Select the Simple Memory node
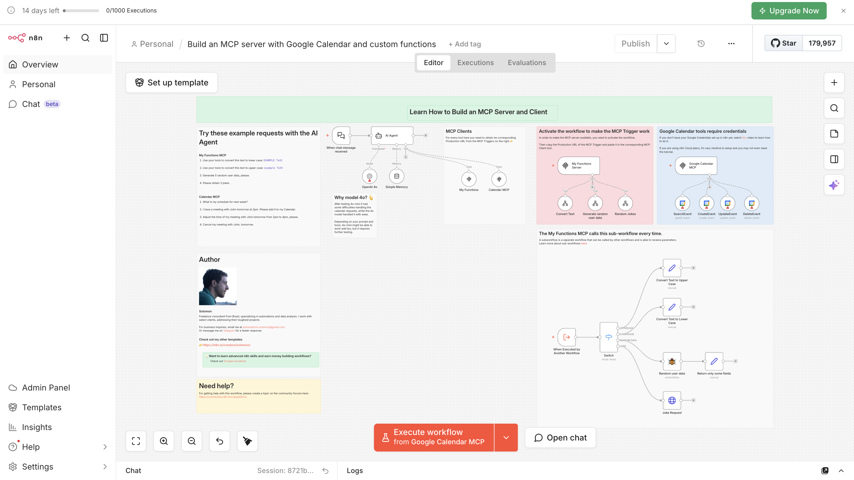This screenshot has height=480, width=854. pyautogui.click(x=397, y=176)
